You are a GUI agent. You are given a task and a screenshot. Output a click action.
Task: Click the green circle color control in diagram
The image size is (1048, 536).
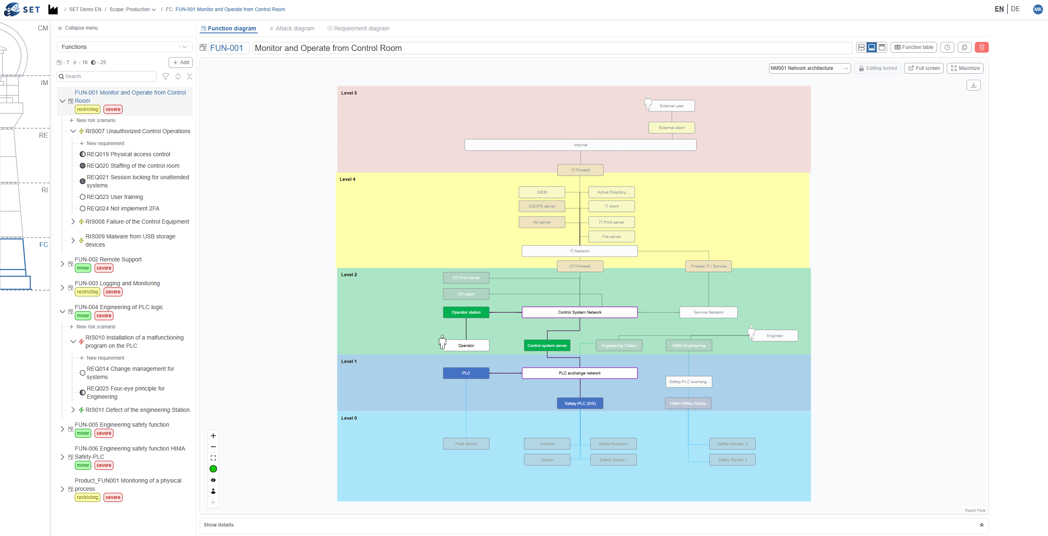point(213,469)
